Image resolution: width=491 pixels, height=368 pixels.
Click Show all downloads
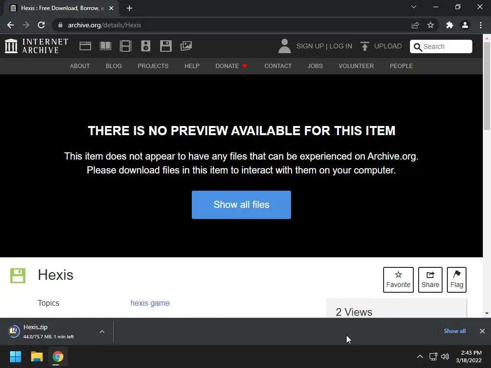pyautogui.click(x=455, y=331)
